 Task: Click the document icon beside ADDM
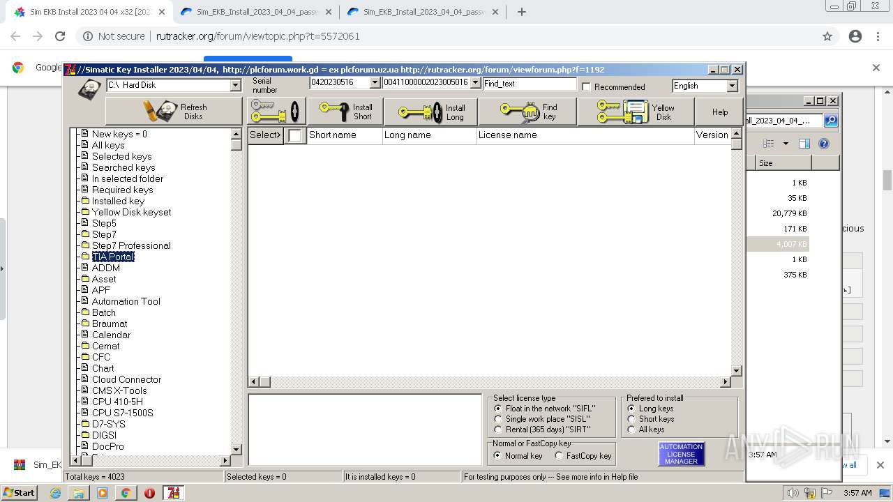(86, 268)
